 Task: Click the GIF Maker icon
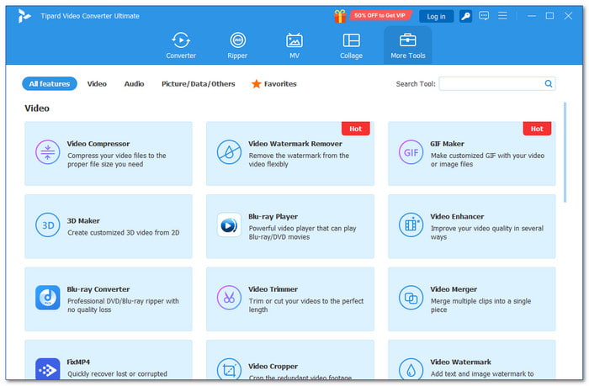411,152
